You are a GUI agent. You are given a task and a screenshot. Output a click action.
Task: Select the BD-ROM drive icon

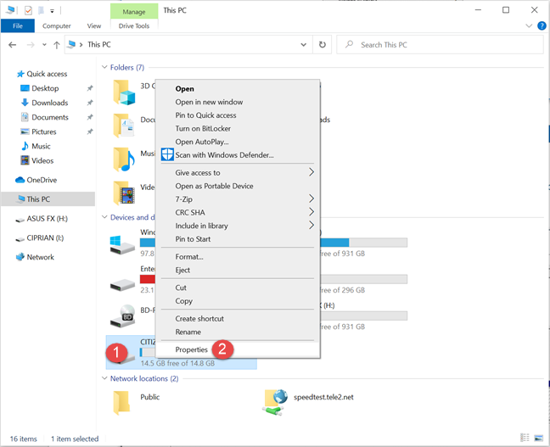coord(122,316)
